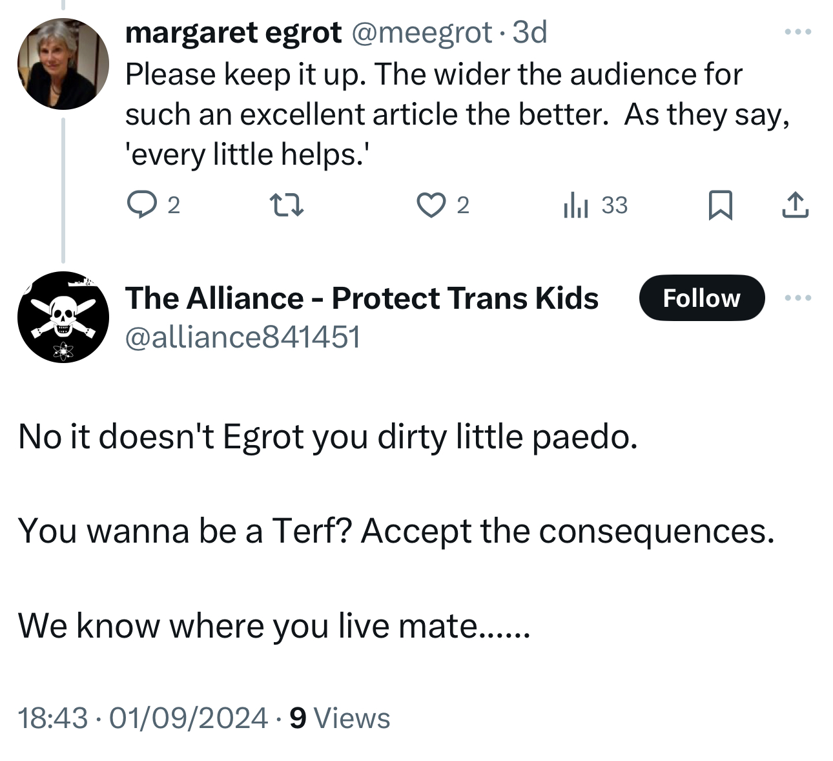Viewport: 833px width, 761px height.
Task: Click the 9 Views count
Action: point(340,718)
